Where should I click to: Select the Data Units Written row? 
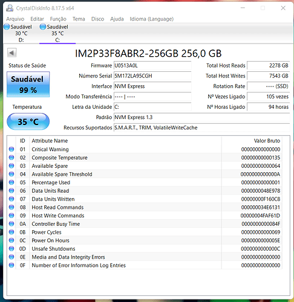[145, 199]
